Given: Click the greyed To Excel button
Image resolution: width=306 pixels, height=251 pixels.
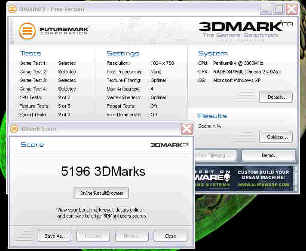Looking at the screenshot, I should click(93, 236).
